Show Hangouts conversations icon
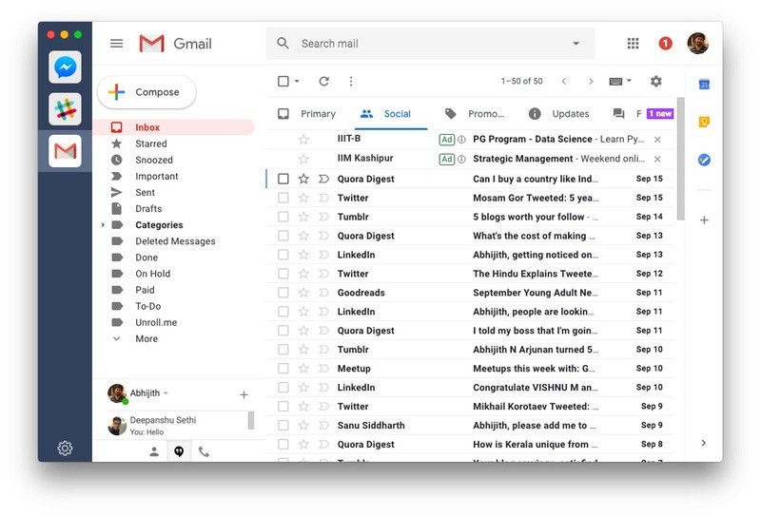 (179, 452)
